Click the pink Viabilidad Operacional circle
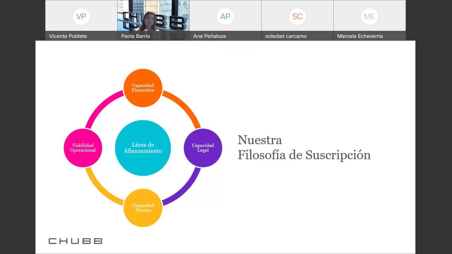 point(83,148)
